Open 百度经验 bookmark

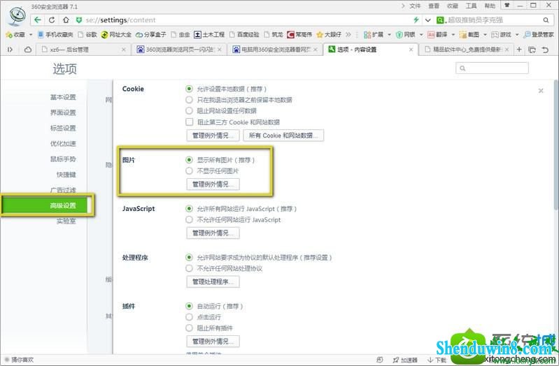(244, 34)
